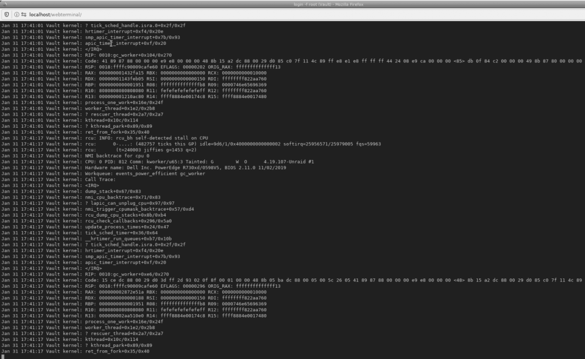Select "update_process_times+0x24/0x47"
This screenshot has height=359, width=585.
coord(127,227)
